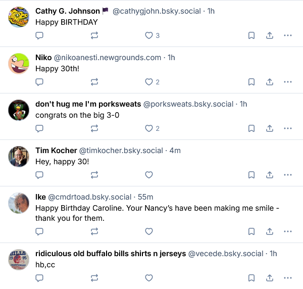The image size is (303, 289).
Task: Repost Niko's "Happy 30th!" reply
Action: (94, 82)
